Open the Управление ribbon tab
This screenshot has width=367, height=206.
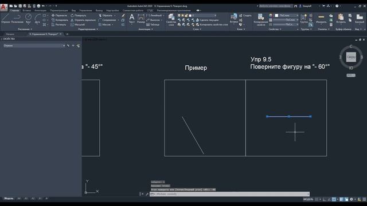[x=85, y=10]
